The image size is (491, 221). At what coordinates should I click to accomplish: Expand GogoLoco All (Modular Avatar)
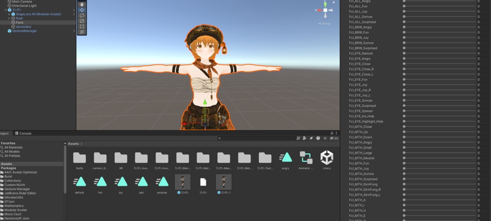point(10,14)
